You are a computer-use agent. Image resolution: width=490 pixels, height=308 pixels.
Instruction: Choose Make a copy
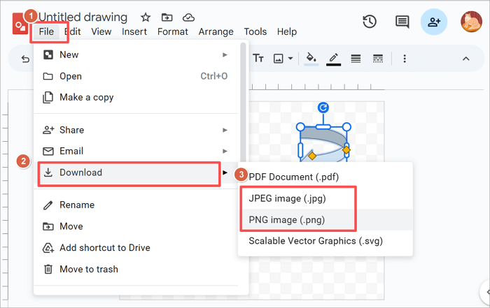(137, 97)
